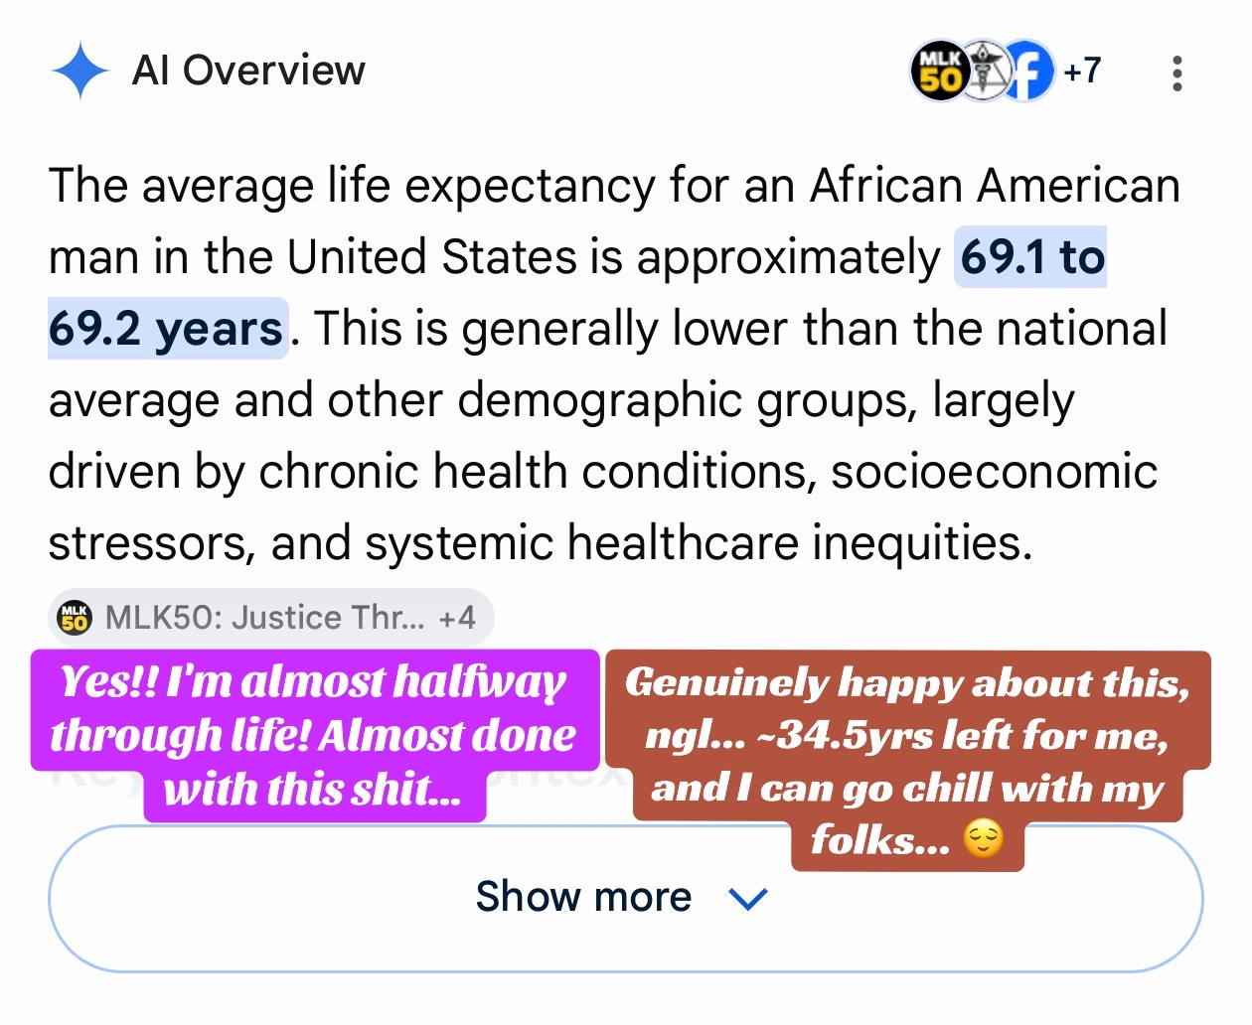Open the MLK50: Justice Thr... citation link

coord(264,618)
